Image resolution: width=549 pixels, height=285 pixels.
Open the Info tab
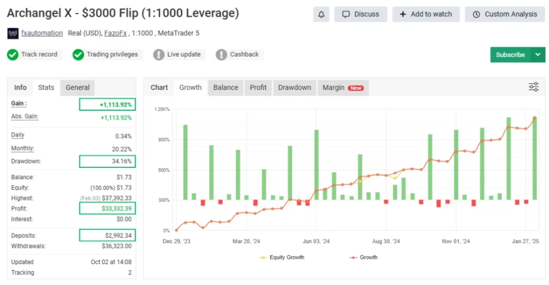[x=20, y=88]
